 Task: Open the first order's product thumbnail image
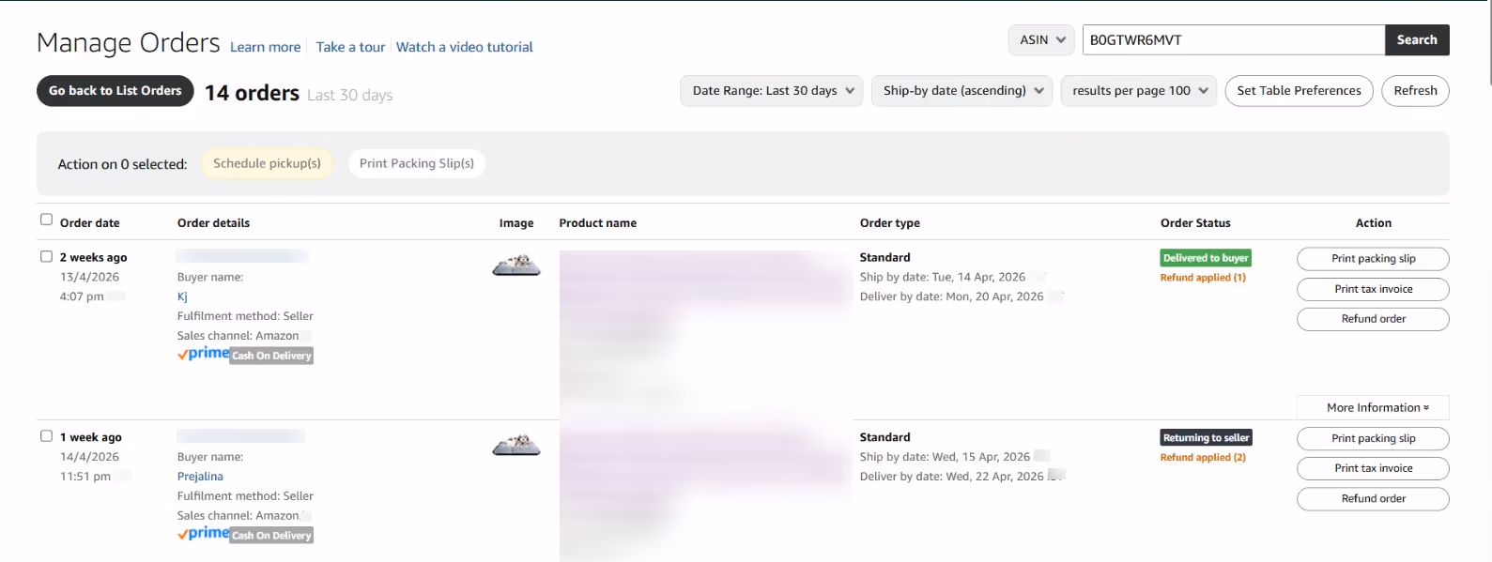[516, 266]
